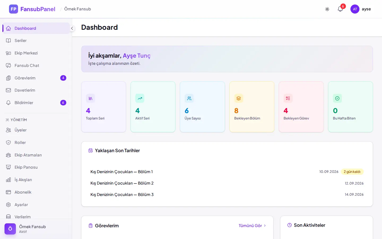Click the Bekleyen Bölüm layers icon
Screen dimensions: 382x239
[239, 99]
